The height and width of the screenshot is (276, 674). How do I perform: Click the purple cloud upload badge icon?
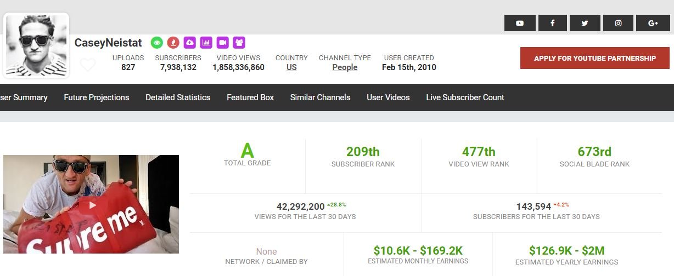(x=190, y=42)
